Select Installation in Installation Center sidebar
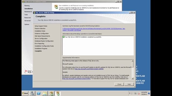This screenshot has width=172, height=96. point(28,9)
